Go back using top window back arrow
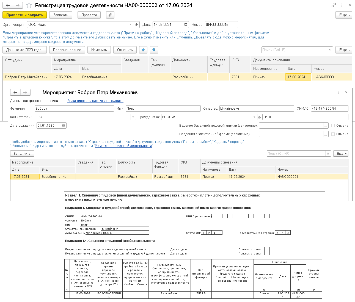The height and width of the screenshot is (302, 355). (x=8, y=5)
